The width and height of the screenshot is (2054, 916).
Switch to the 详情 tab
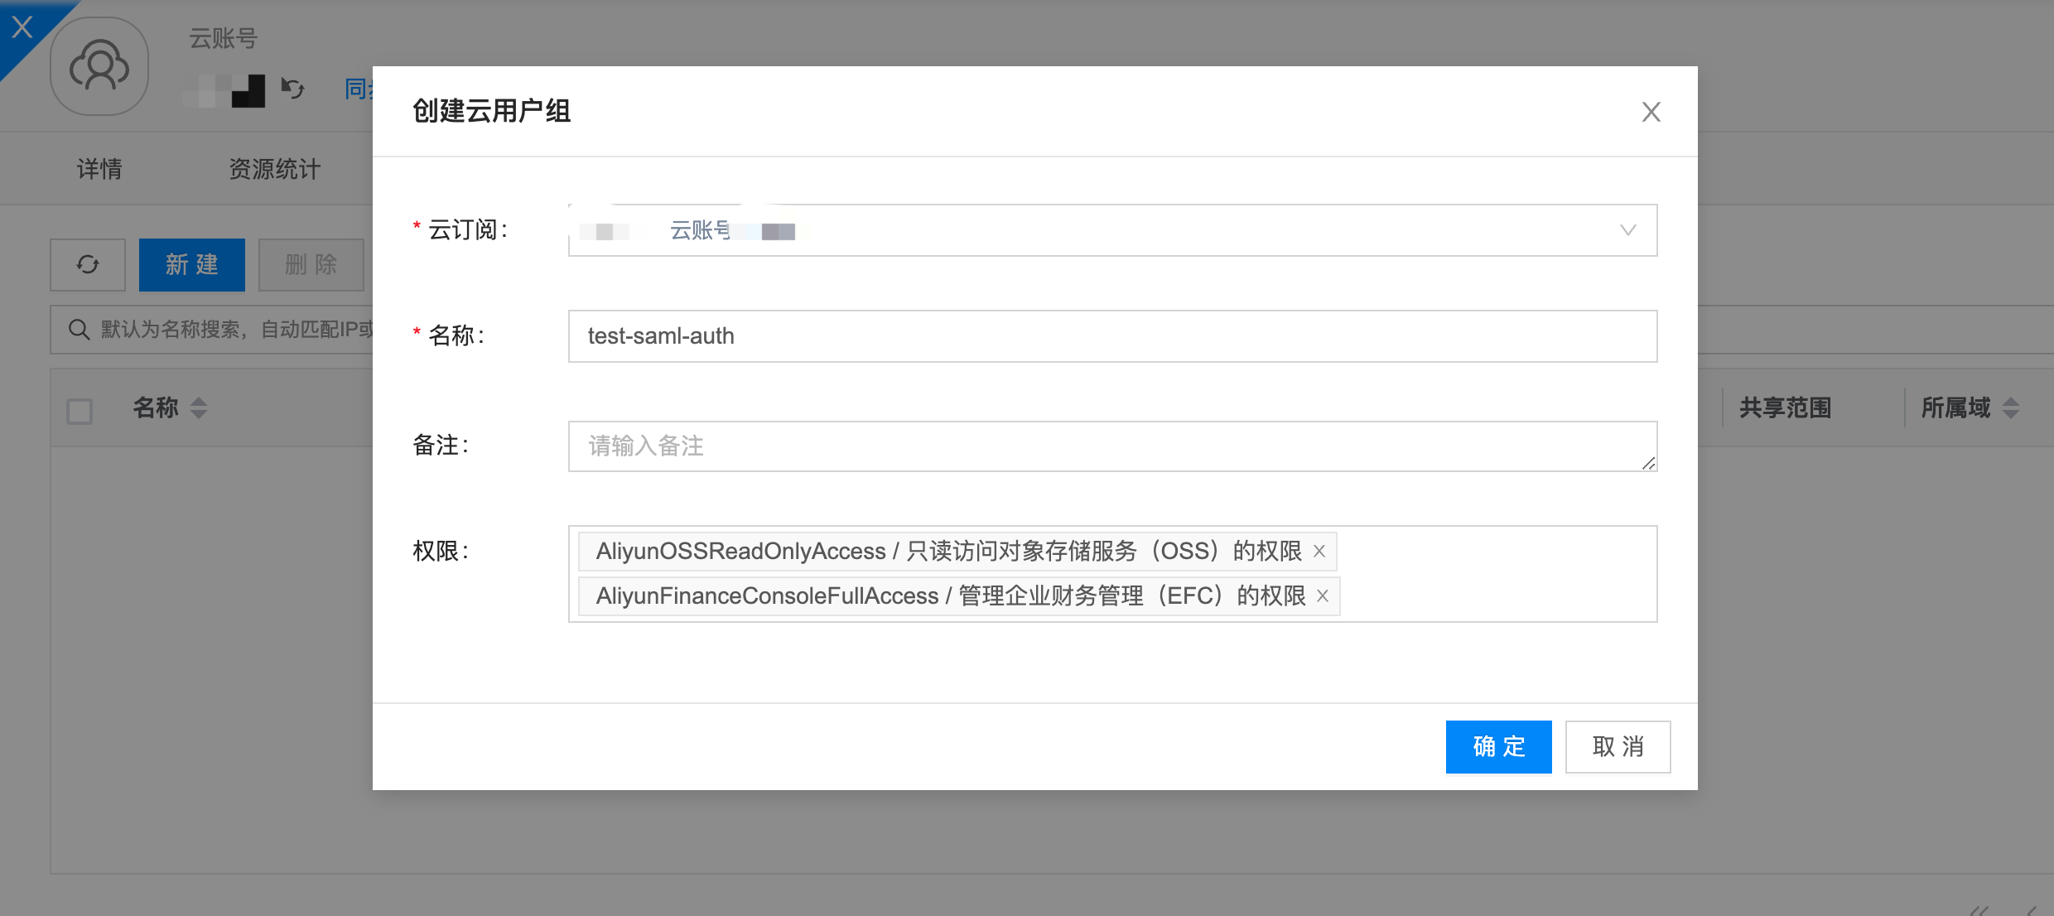tap(99, 170)
